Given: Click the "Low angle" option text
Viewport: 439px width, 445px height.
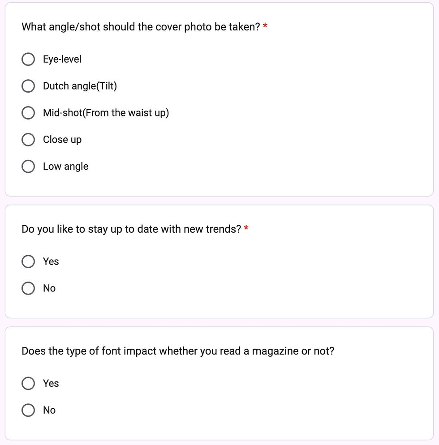Looking at the screenshot, I should point(65,167).
